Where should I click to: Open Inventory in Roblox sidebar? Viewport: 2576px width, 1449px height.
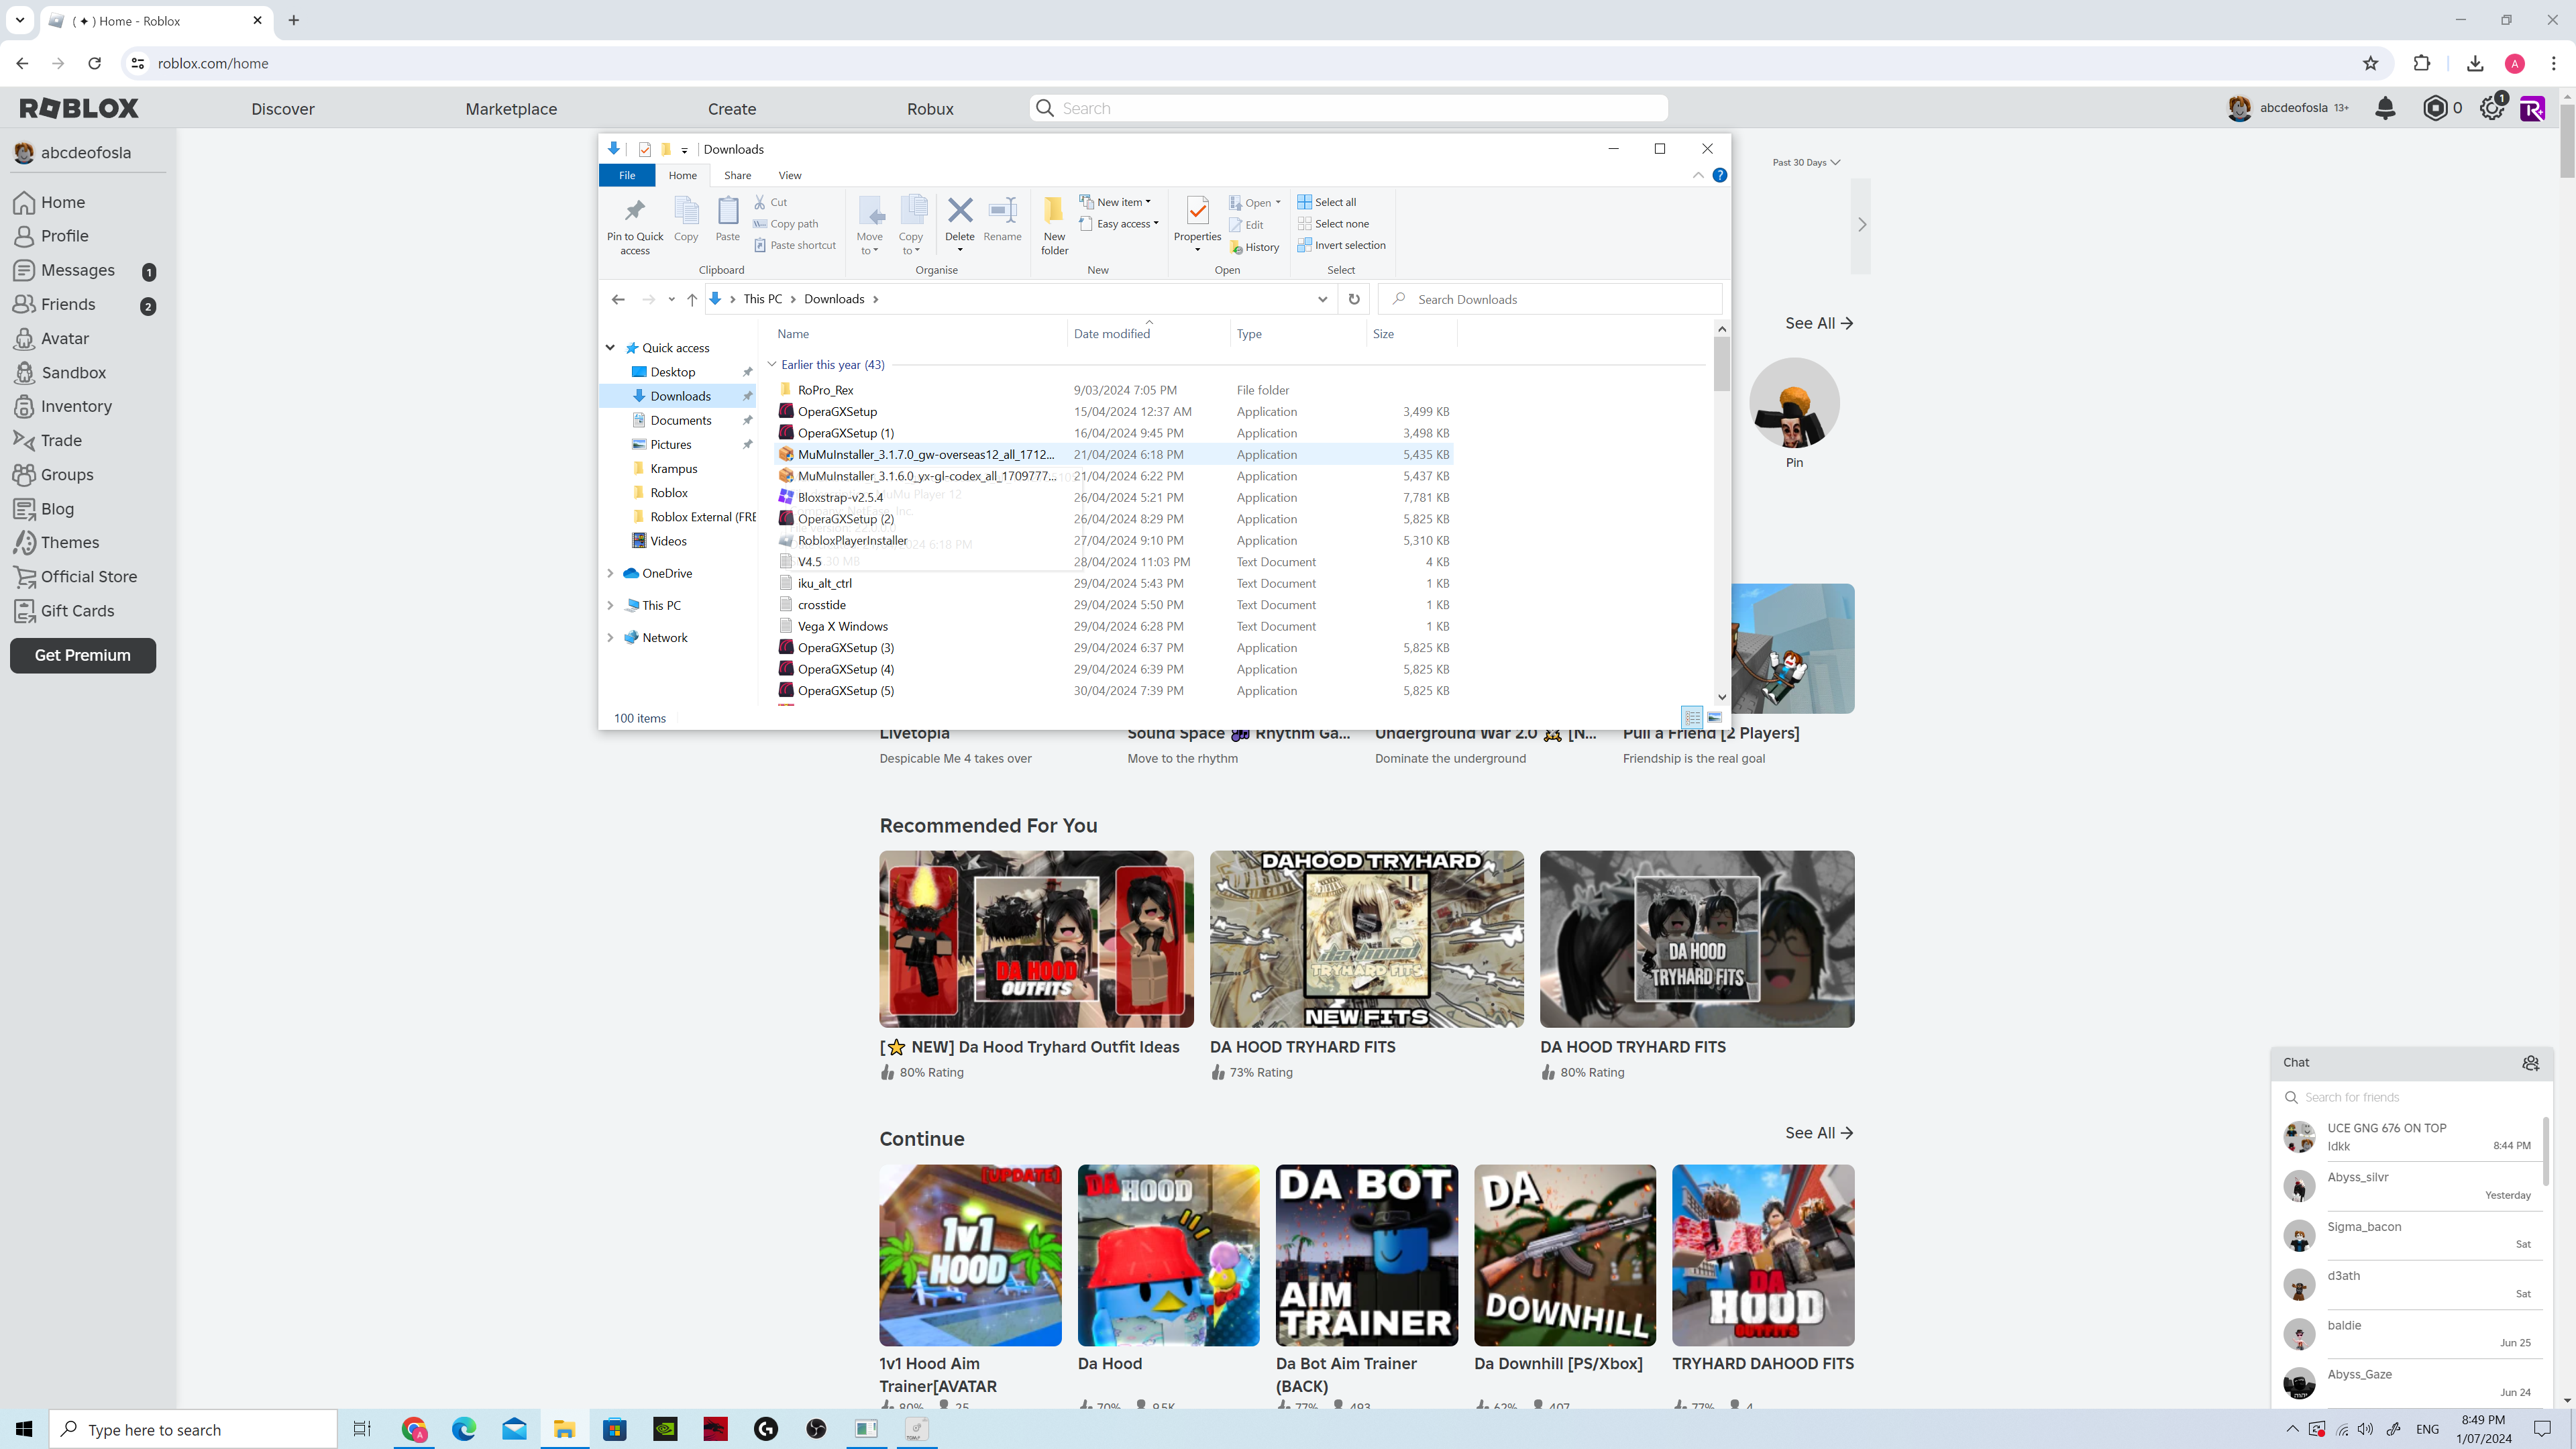click(76, 406)
